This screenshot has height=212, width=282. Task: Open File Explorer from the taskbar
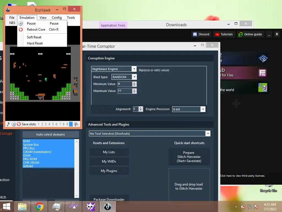(22, 206)
